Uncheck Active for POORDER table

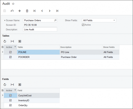(x=10, y=57)
